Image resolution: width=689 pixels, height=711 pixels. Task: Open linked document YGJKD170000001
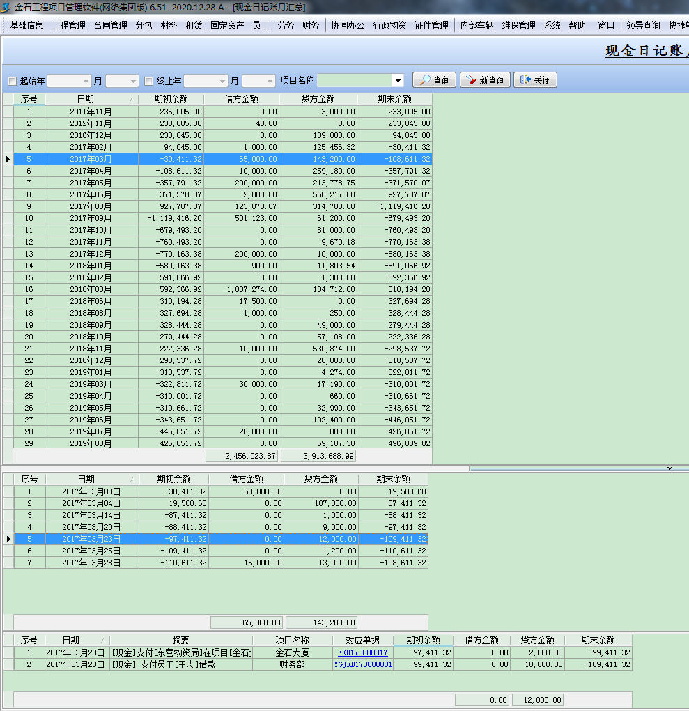(x=362, y=665)
